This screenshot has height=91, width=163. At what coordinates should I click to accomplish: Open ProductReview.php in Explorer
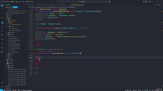(x=15, y=46)
